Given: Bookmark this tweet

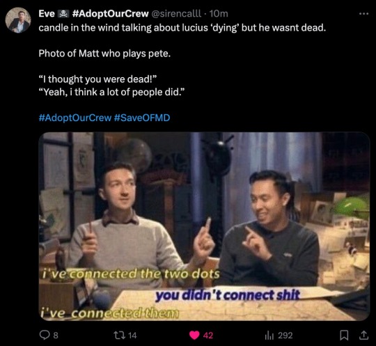Looking at the screenshot, I should [345, 336].
